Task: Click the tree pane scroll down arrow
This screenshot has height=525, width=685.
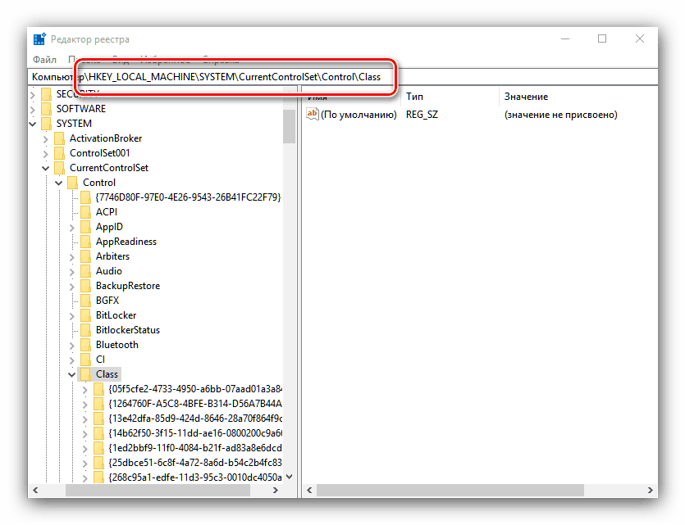Action: click(x=289, y=477)
